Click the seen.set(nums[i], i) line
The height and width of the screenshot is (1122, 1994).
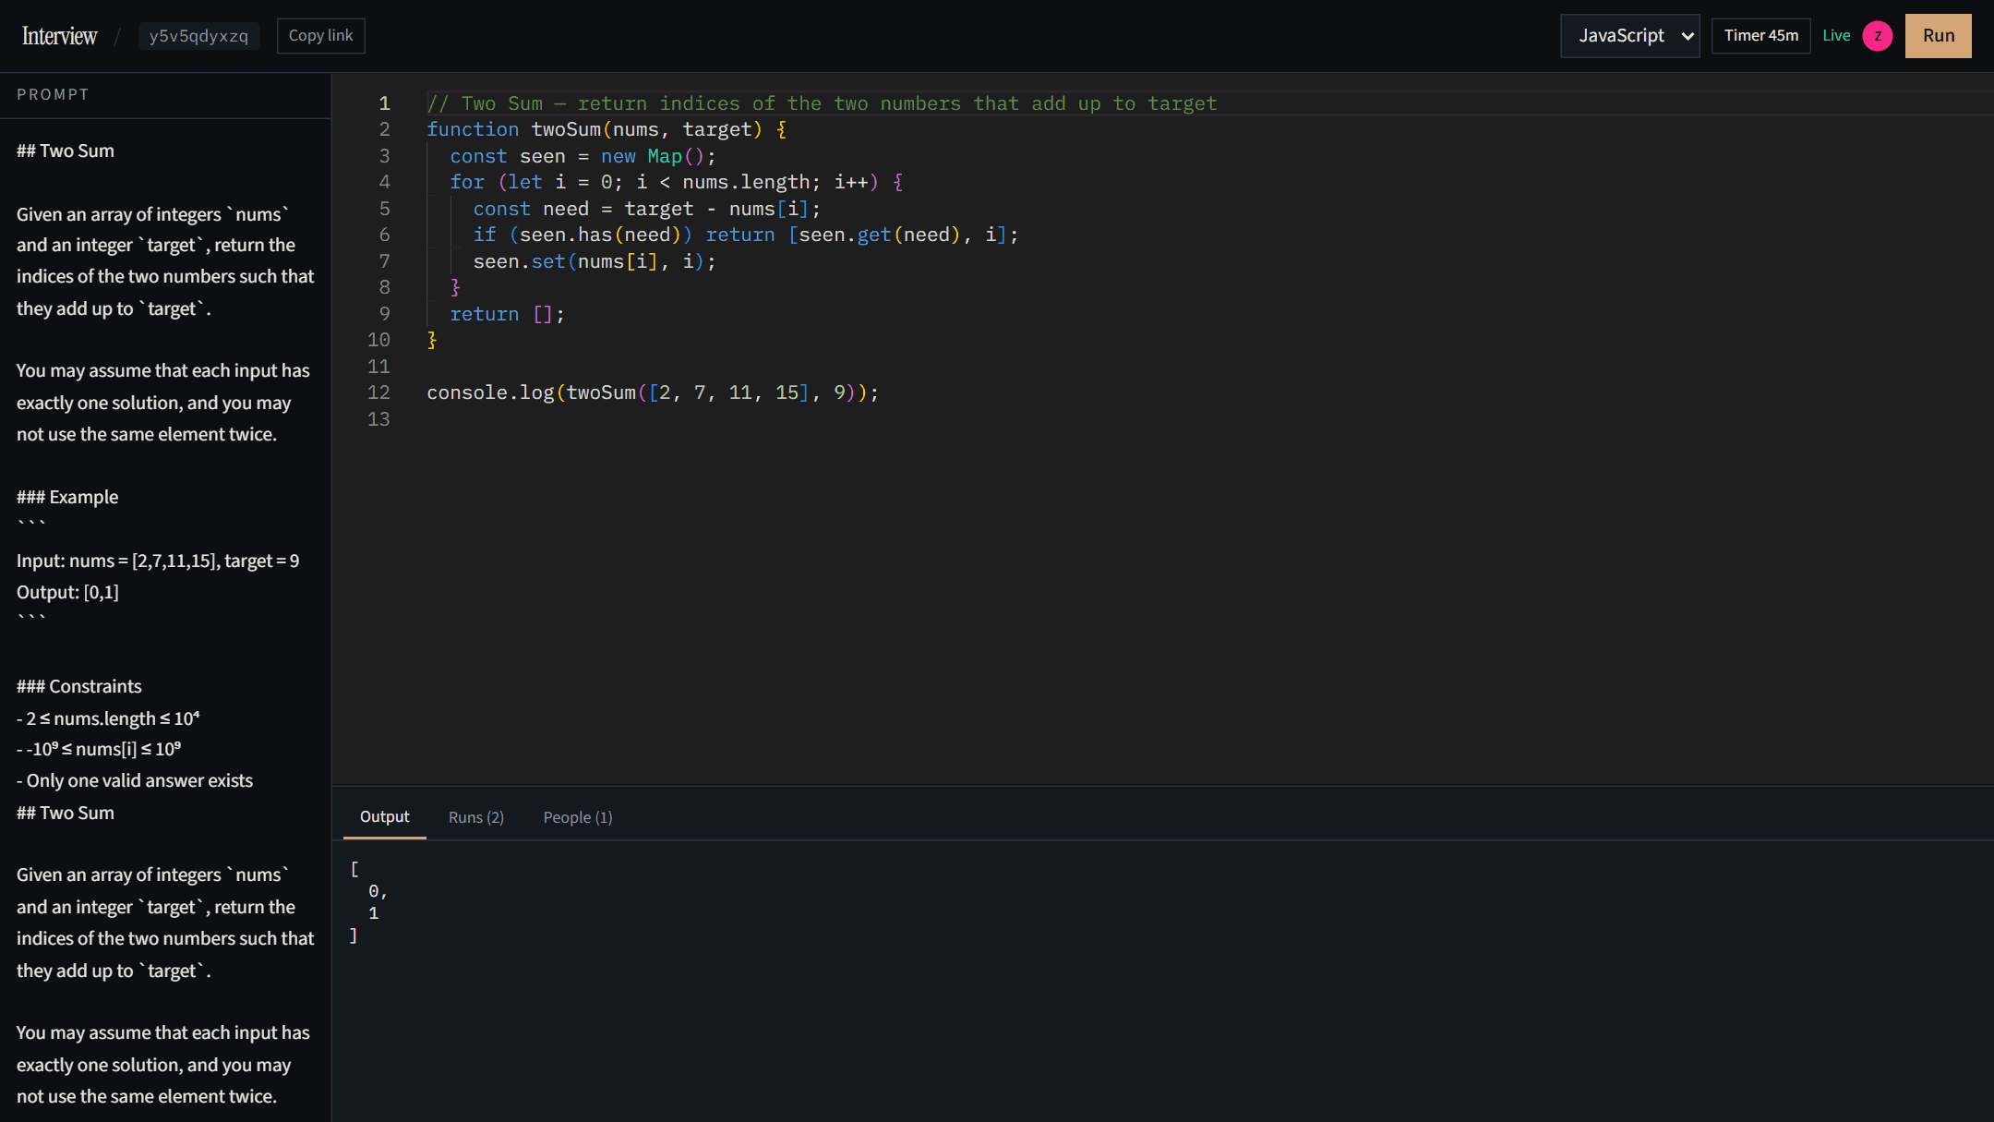click(595, 261)
